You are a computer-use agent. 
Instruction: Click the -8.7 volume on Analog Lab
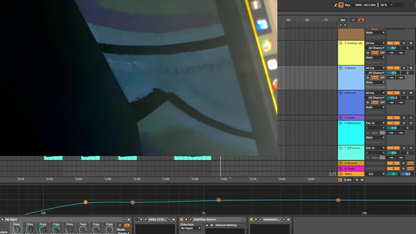393,48
